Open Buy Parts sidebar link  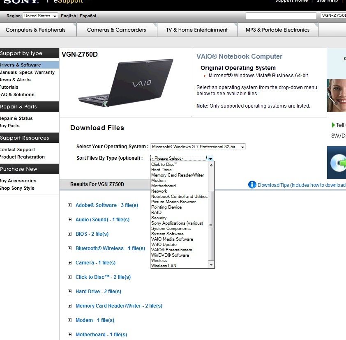10,126
